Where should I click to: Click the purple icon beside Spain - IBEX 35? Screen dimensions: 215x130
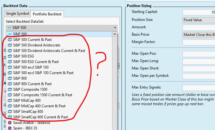(x=10, y=128)
